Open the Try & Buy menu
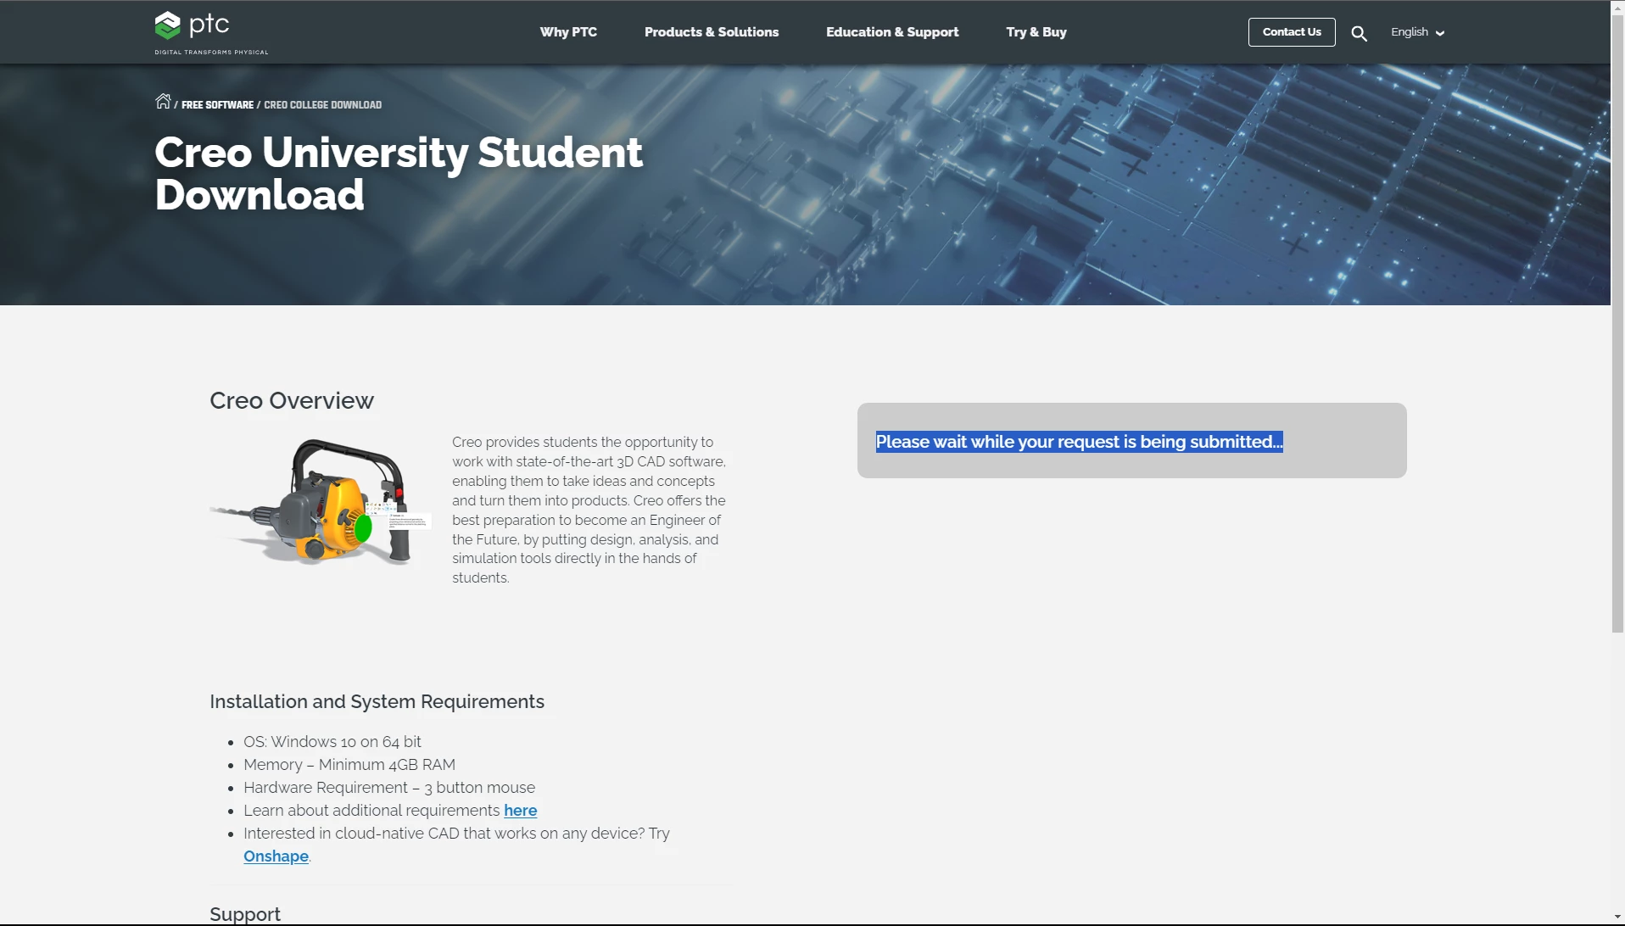 coord(1036,32)
